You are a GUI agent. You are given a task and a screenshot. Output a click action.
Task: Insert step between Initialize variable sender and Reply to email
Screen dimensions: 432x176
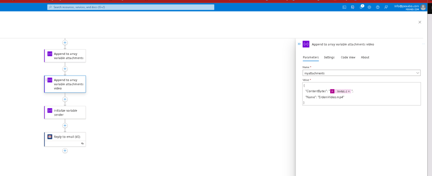coord(65,126)
